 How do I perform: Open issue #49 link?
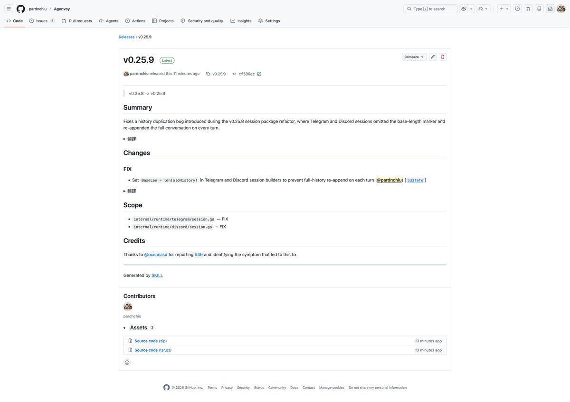199,255
